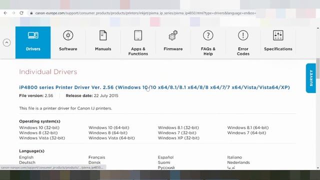Click the 'Русский' language entry
Screen dimensions: 320x180
click(166, 167)
